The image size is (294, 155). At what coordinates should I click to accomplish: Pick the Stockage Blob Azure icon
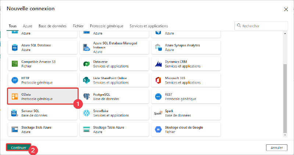coord(15,129)
